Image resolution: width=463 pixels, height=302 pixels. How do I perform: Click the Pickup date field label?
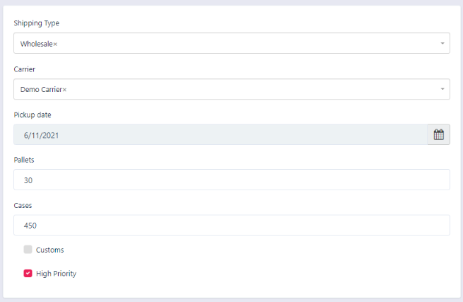[x=33, y=115]
